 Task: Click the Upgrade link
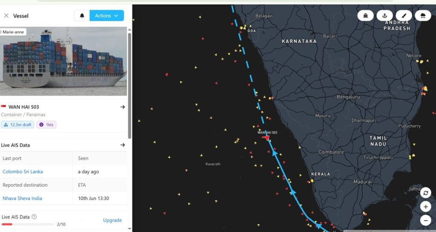(x=112, y=220)
